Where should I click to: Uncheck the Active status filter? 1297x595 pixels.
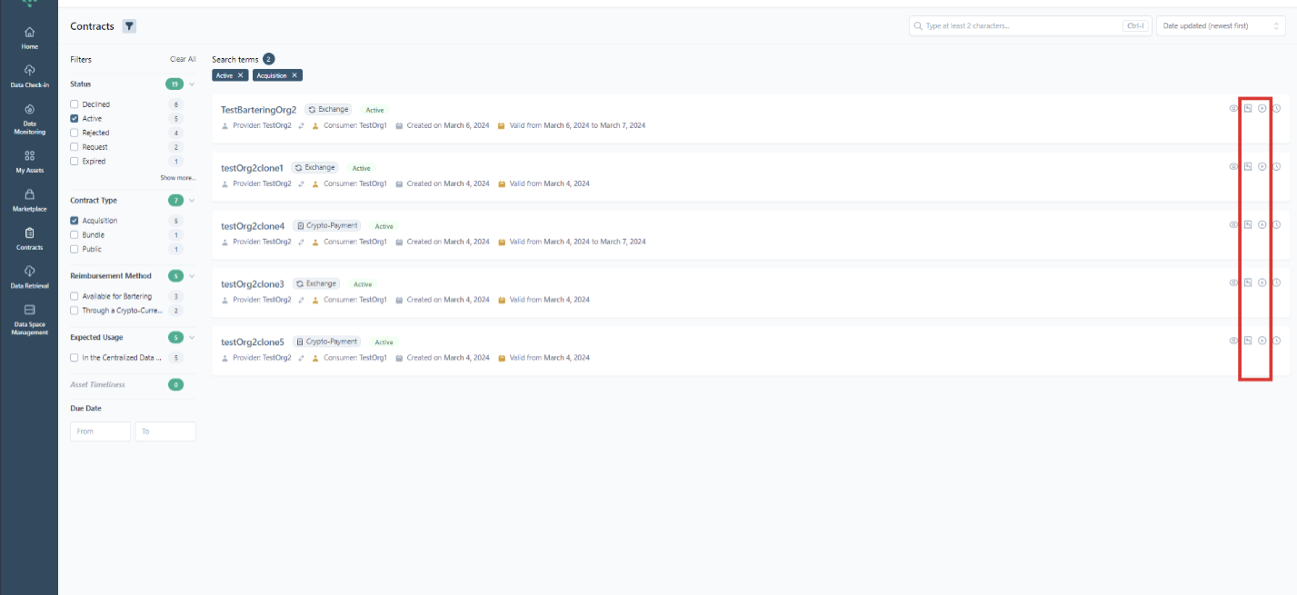click(75, 119)
